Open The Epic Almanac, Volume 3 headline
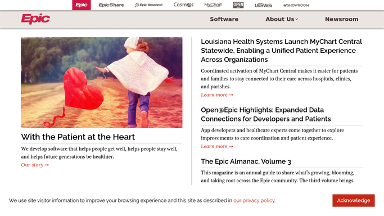 click(246, 161)
